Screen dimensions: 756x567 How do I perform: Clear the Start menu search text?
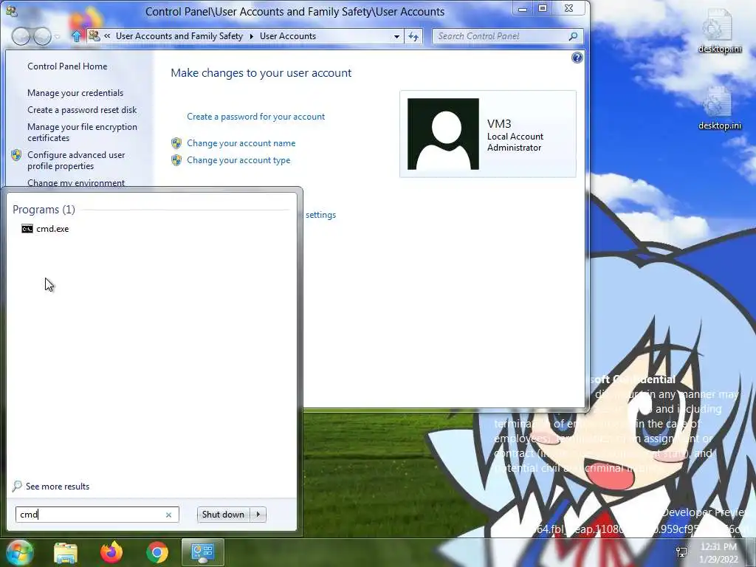click(169, 515)
